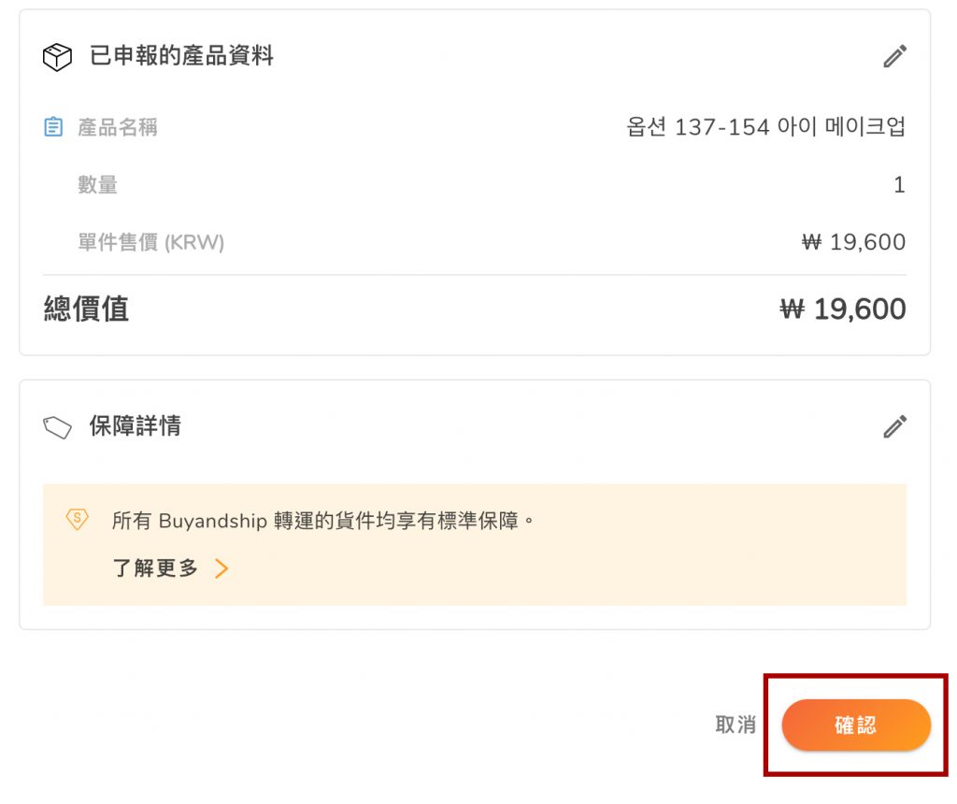The width and height of the screenshot is (957, 804).
Task: Click the 保障詳情 section heading
Action: (x=136, y=426)
